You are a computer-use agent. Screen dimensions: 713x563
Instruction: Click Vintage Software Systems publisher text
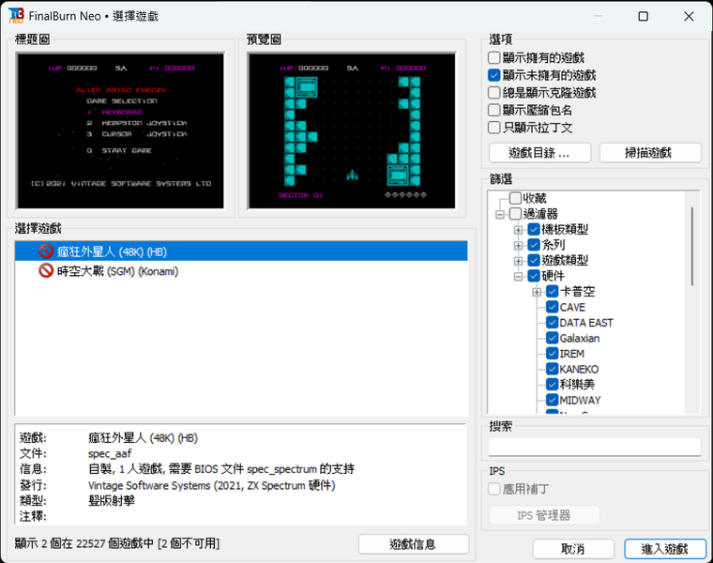pyautogui.click(x=149, y=485)
